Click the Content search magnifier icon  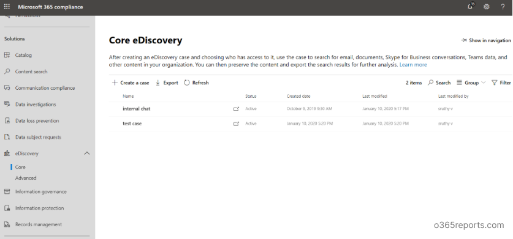tap(7, 72)
